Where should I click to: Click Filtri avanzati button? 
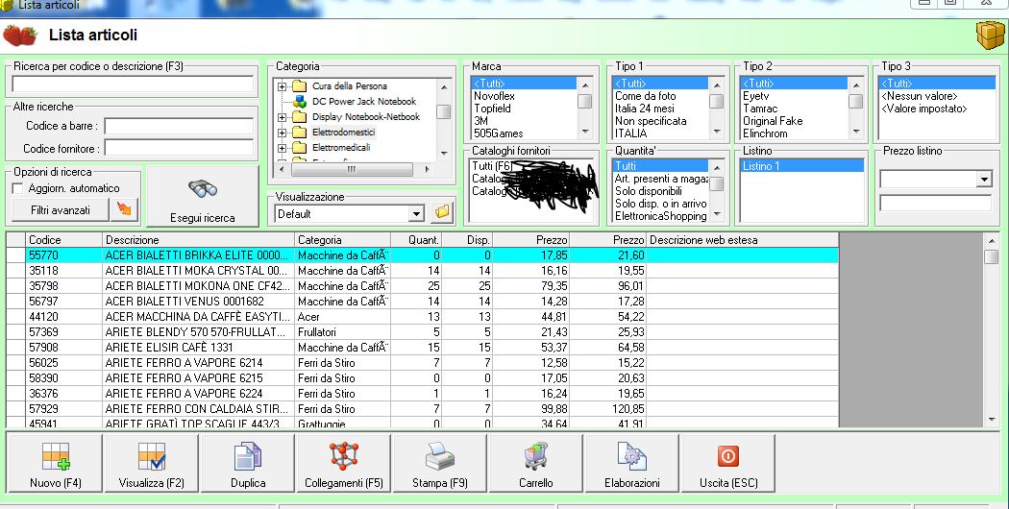[61, 209]
